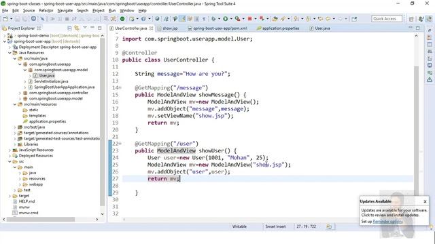Click the Pin Editor toolbar icon
Viewport: 435px width, 244px height.
pos(354,19)
